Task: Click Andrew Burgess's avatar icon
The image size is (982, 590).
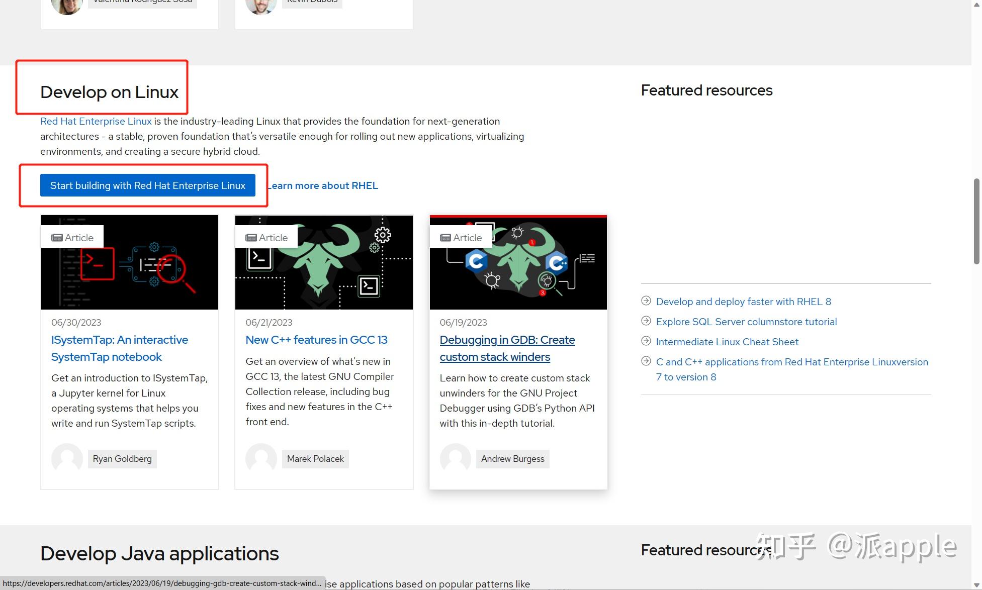Action: pyautogui.click(x=455, y=458)
